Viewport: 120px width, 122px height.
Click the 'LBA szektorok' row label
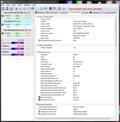coord(45,66)
